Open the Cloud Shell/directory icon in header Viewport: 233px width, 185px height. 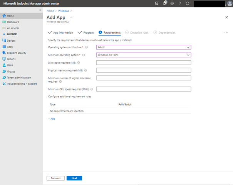click(x=157, y=3)
